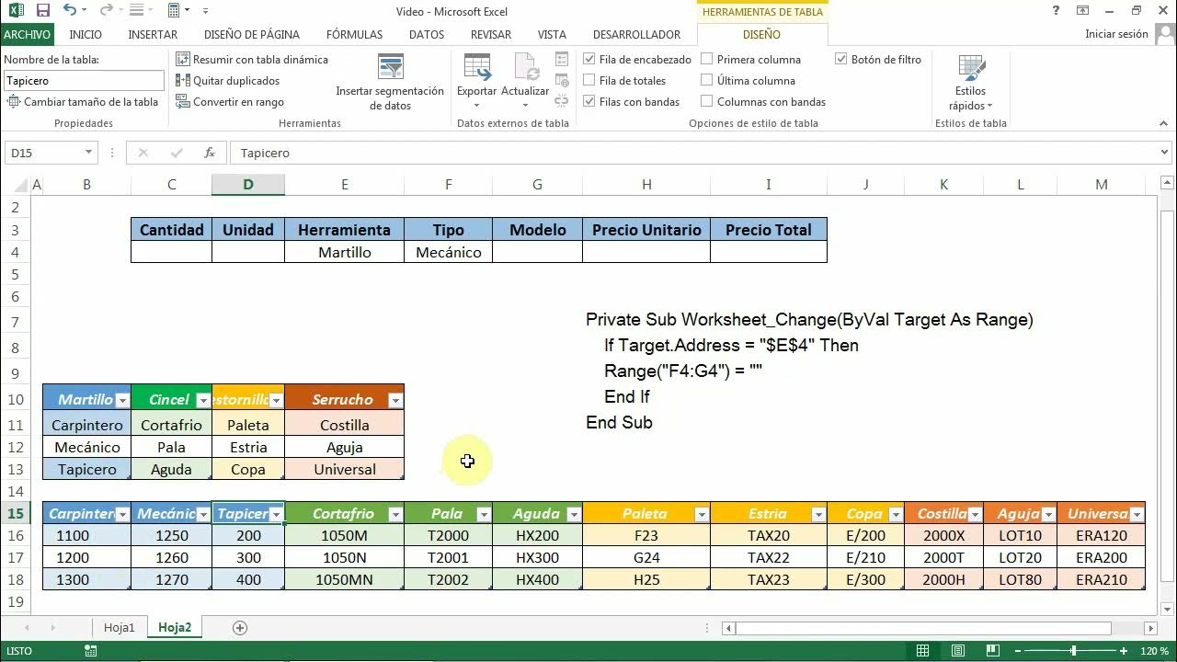Switch to the FÓRMULAS tab
Image resolution: width=1177 pixels, height=662 pixels.
354,34
